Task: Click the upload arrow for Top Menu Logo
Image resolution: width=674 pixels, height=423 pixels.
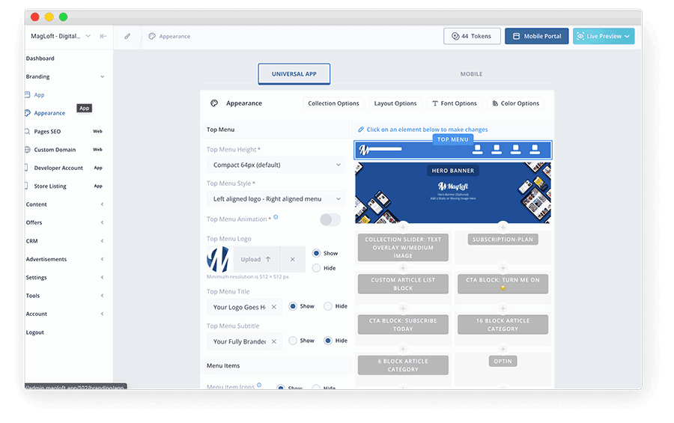Action: point(268,259)
